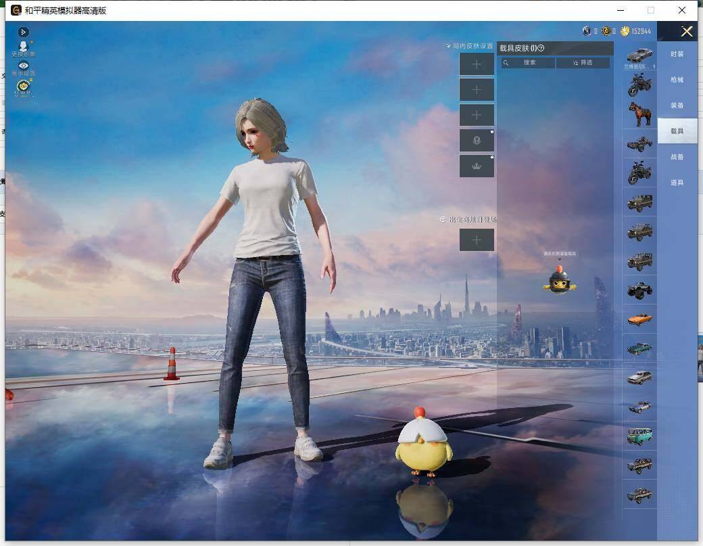The width and height of the screenshot is (703, 546).
Task: Select the silver sports car skin
Action: point(639,57)
